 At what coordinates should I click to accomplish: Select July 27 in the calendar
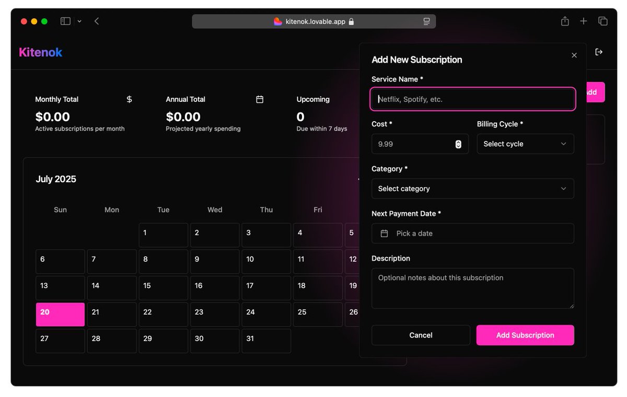[x=60, y=341]
